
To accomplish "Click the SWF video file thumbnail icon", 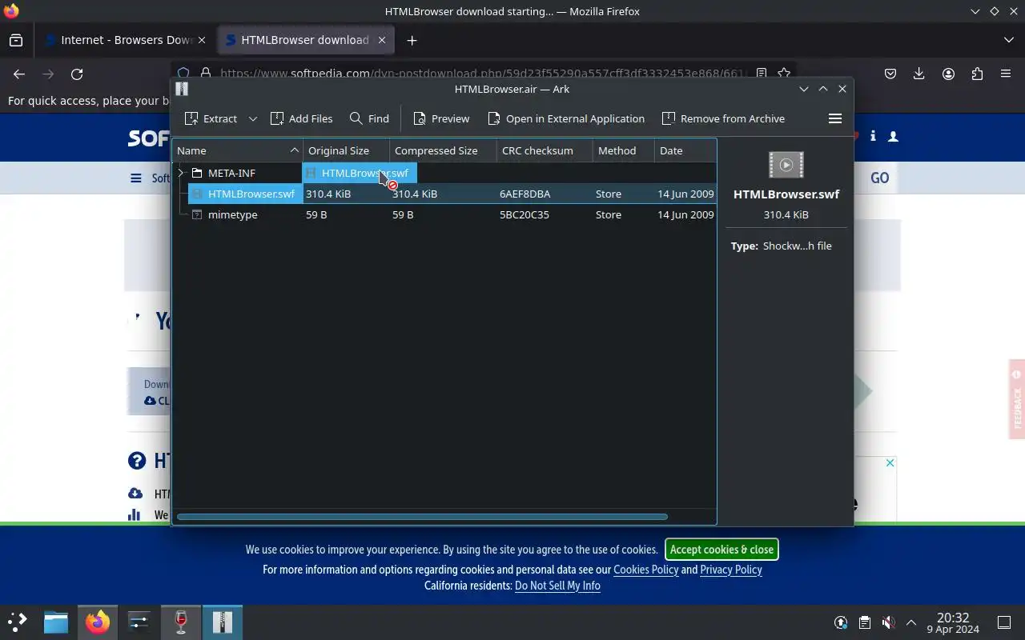I will tap(786, 165).
